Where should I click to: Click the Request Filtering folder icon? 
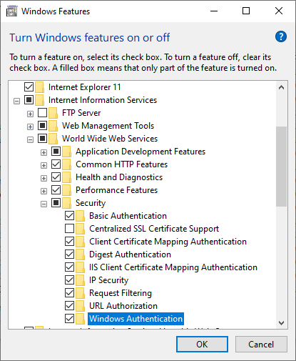pyautogui.click(x=80, y=293)
